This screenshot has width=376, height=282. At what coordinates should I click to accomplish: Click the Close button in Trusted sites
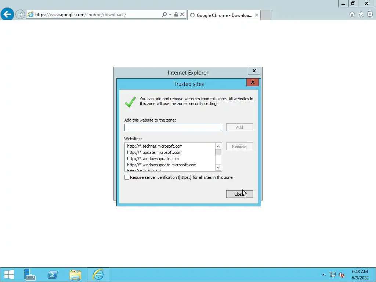(x=239, y=194)
